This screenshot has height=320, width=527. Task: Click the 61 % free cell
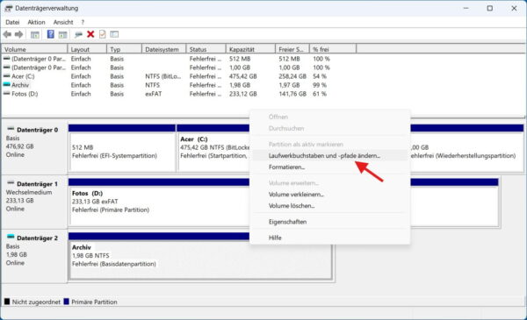(320, 94)
